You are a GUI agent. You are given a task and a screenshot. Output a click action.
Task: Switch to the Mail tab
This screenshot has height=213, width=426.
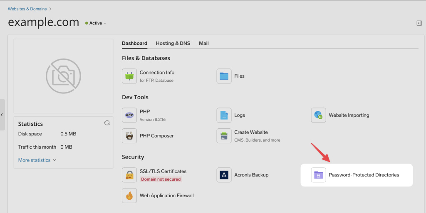click(x=204, y=43)
